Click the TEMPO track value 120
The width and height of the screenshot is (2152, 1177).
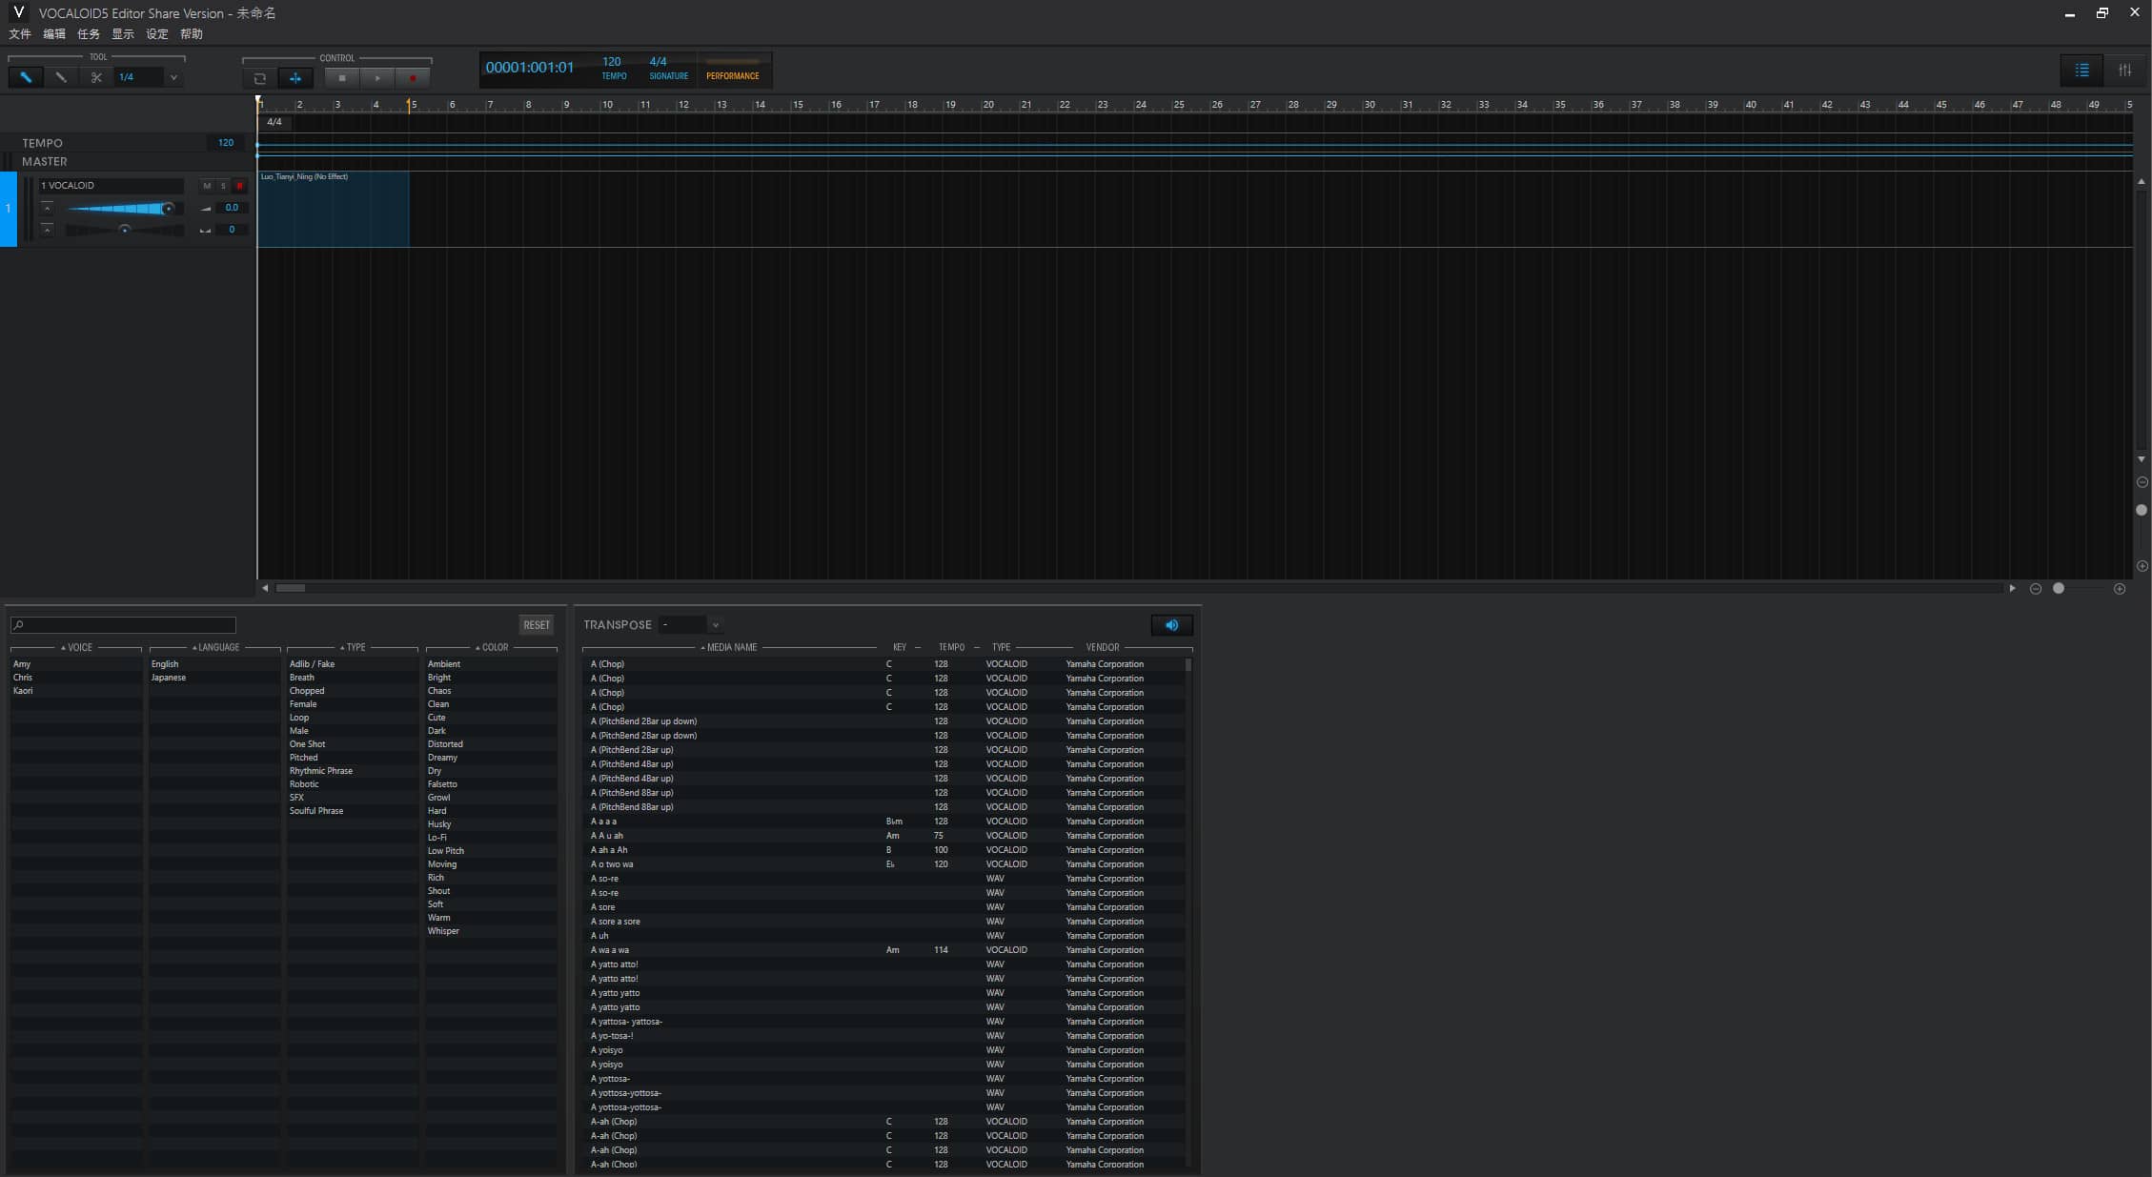tap(226, 143)
